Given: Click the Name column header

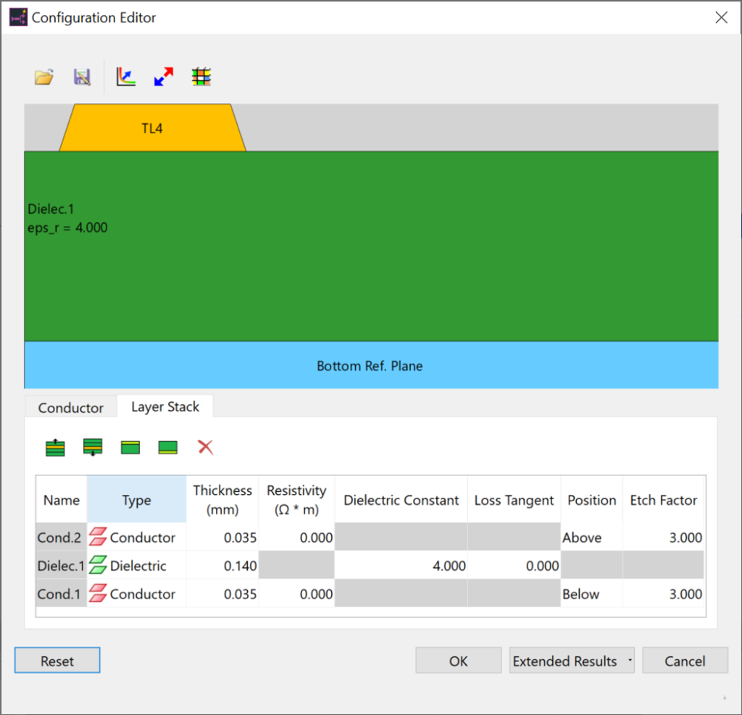Looking at the screenshot, I should 62,500.
